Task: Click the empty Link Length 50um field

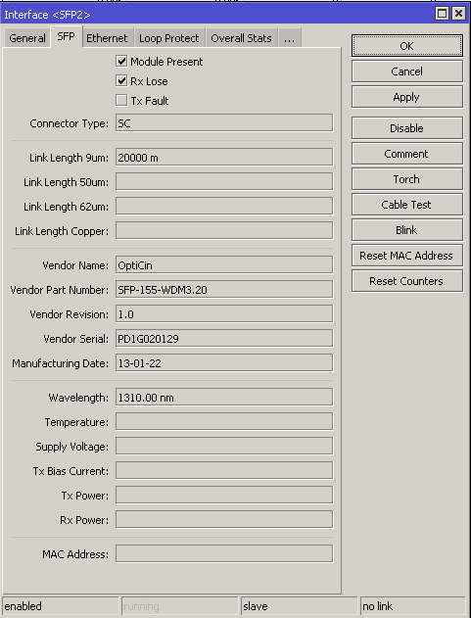Action: pyautogui.click(x=224, y=182)
